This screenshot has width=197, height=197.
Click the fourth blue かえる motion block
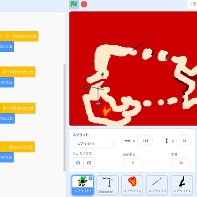7,157
